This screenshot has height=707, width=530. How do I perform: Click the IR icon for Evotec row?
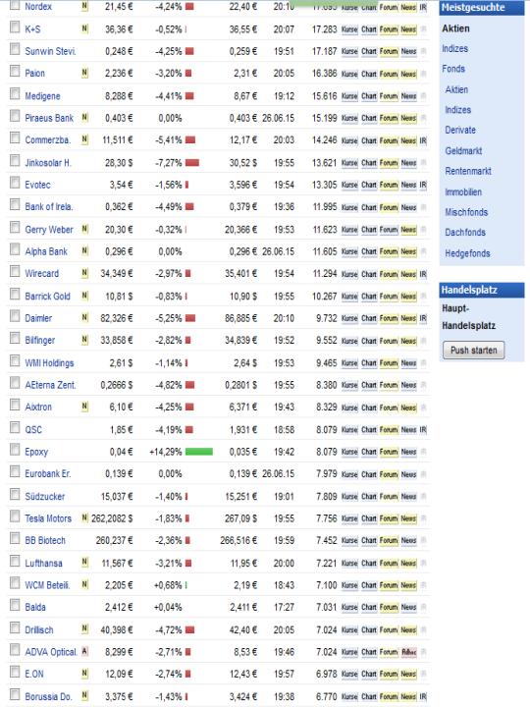pyautogui.click(x=423, y=185)
